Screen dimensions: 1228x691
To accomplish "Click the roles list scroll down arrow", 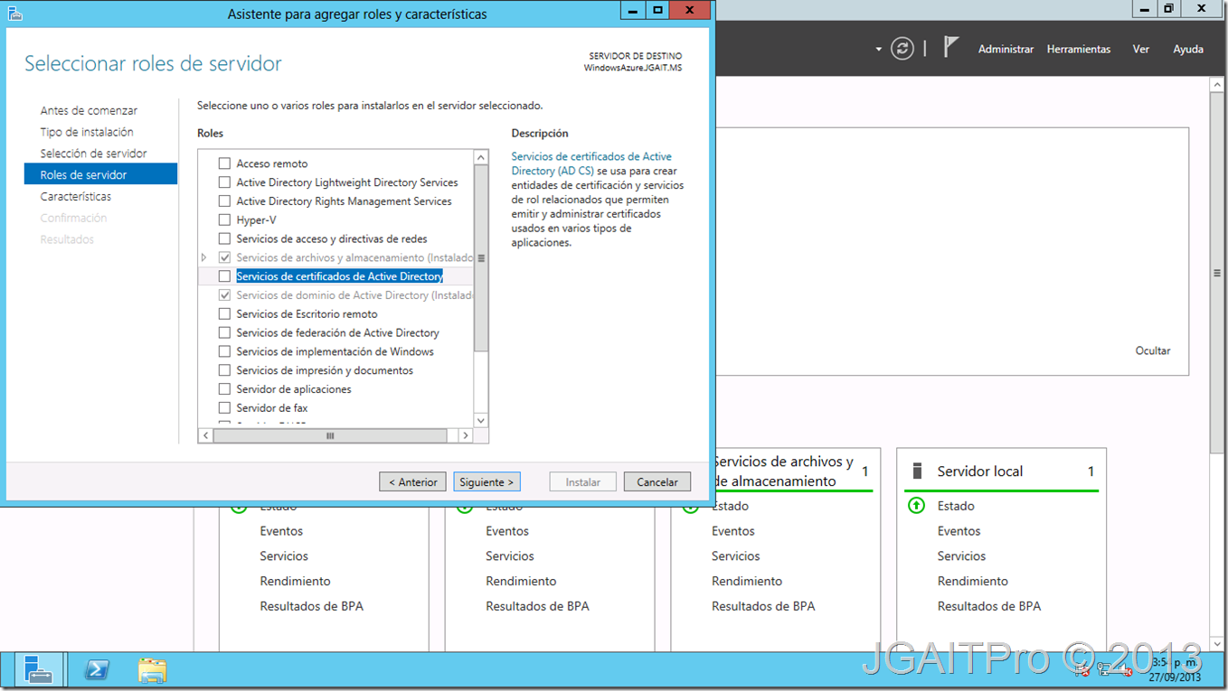I will 481,420.
